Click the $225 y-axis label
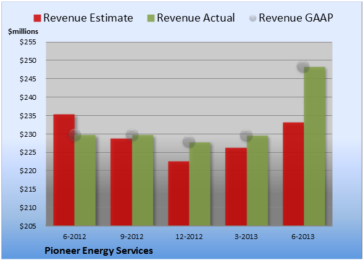This screenshot has width=363, height=260. coord(28,152)
